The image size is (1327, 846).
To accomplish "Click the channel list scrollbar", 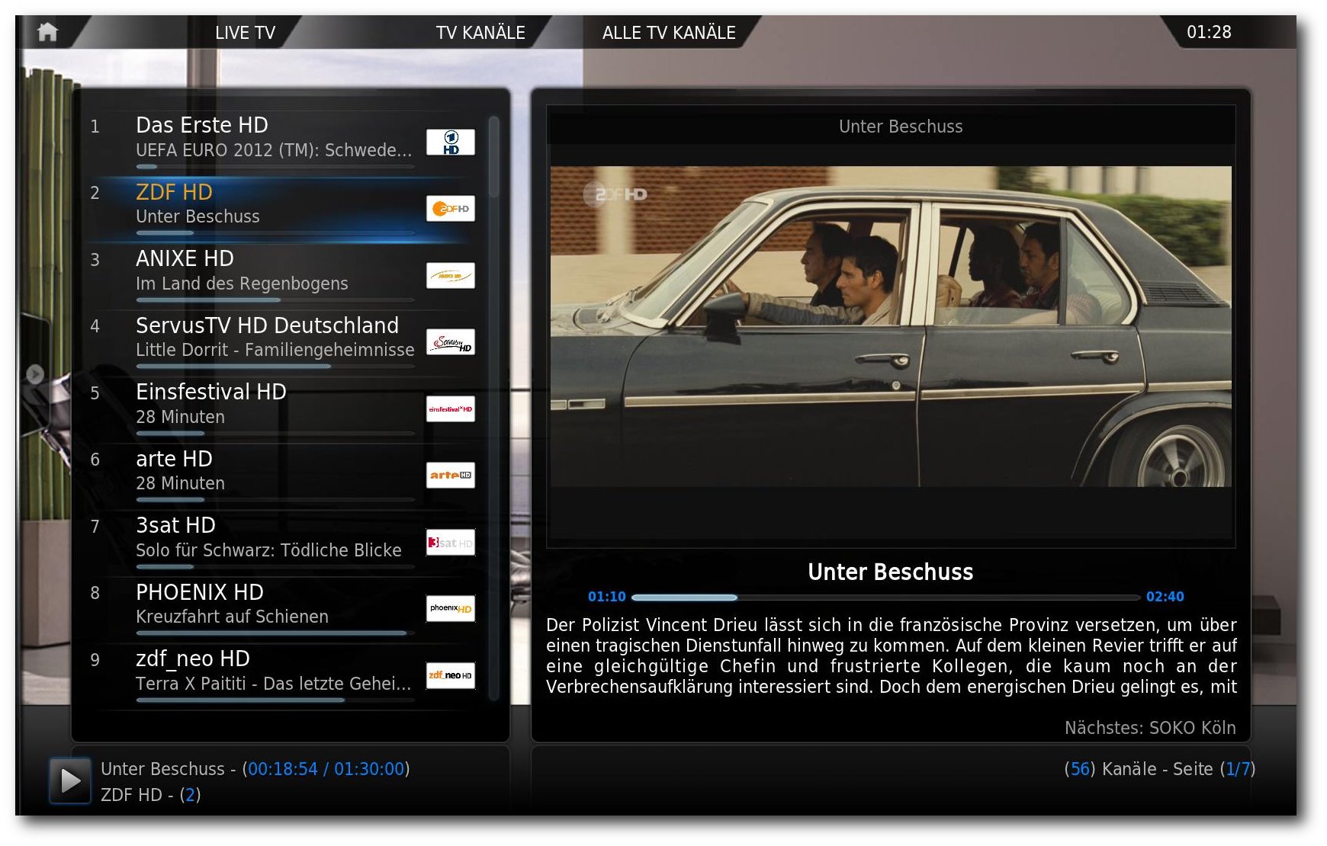I will [x=493, y=408].
